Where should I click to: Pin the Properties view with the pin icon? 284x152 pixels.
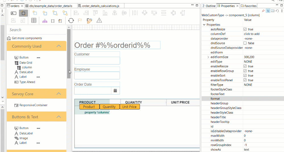(x=264, y=11)
